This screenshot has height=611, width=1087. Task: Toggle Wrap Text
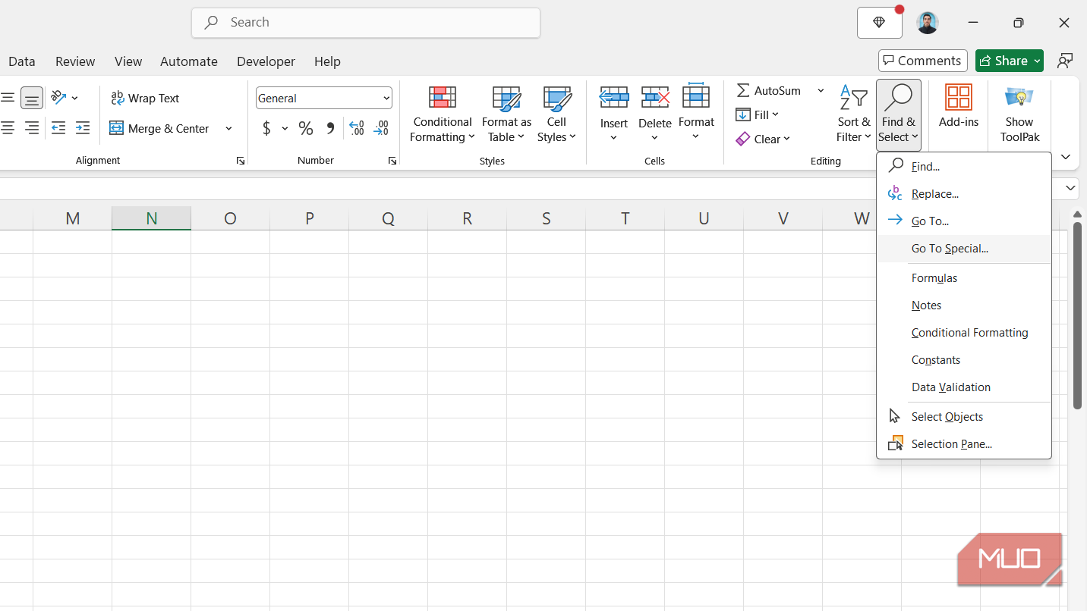[145, 99]
